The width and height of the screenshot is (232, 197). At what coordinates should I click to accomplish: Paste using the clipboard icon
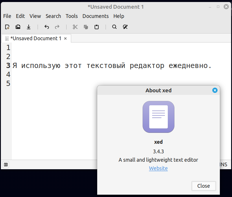click(x=97, y=27)
